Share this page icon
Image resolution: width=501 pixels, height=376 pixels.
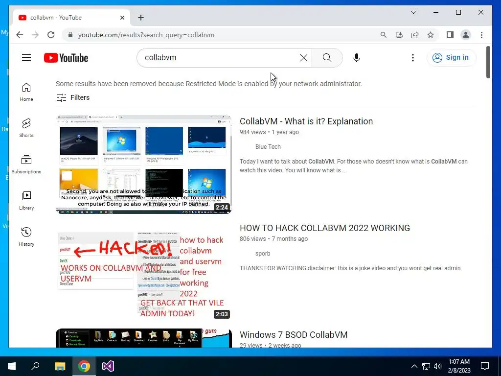(x=415, y=35)
